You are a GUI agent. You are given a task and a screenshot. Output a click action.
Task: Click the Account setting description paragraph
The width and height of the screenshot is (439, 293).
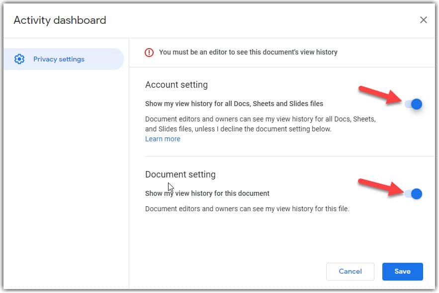(261, 124)
